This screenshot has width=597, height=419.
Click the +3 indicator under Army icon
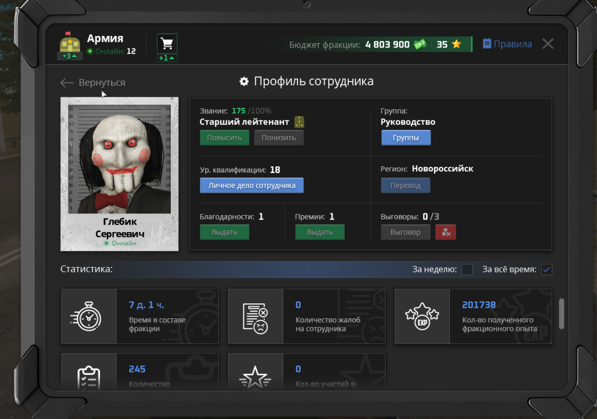(x=70, y=56)
